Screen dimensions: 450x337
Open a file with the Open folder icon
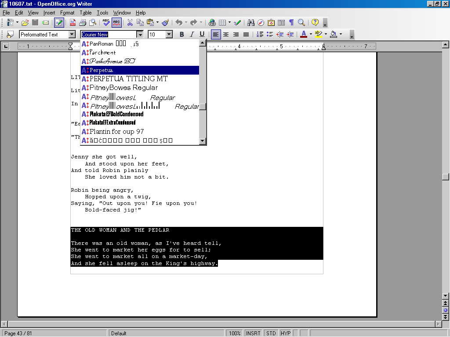[x=25, y=22]
